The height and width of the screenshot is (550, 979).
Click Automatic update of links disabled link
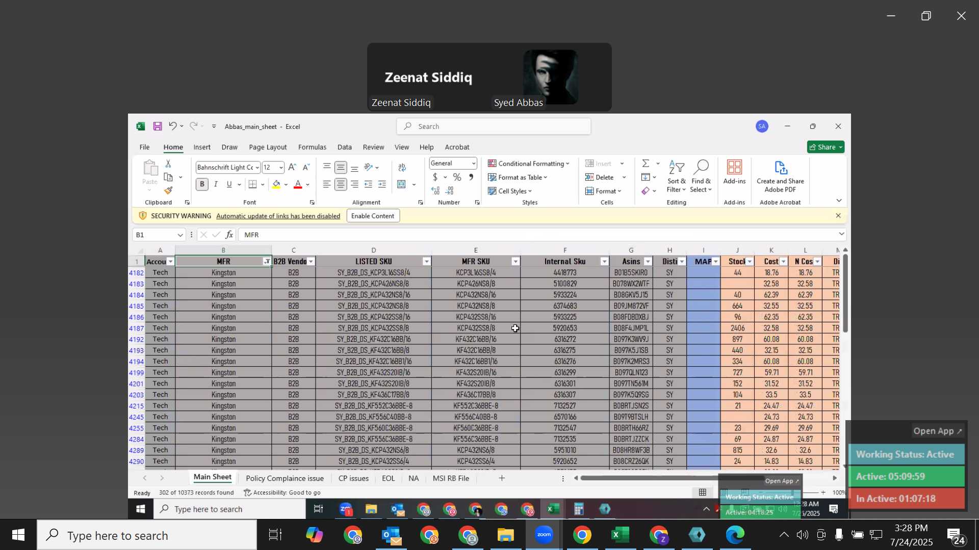click(x=278, y=216)
